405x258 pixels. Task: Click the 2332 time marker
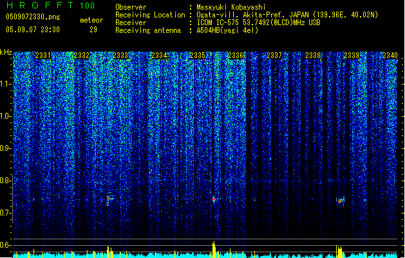pos(82,55)
